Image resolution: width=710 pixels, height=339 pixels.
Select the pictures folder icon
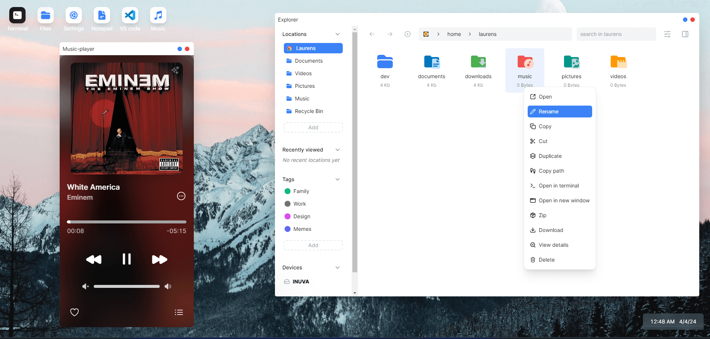572,62
